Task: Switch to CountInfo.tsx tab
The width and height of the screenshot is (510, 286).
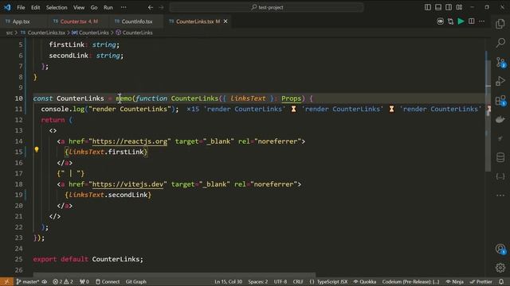Action: pyautogui.click(x=136, y=21)
